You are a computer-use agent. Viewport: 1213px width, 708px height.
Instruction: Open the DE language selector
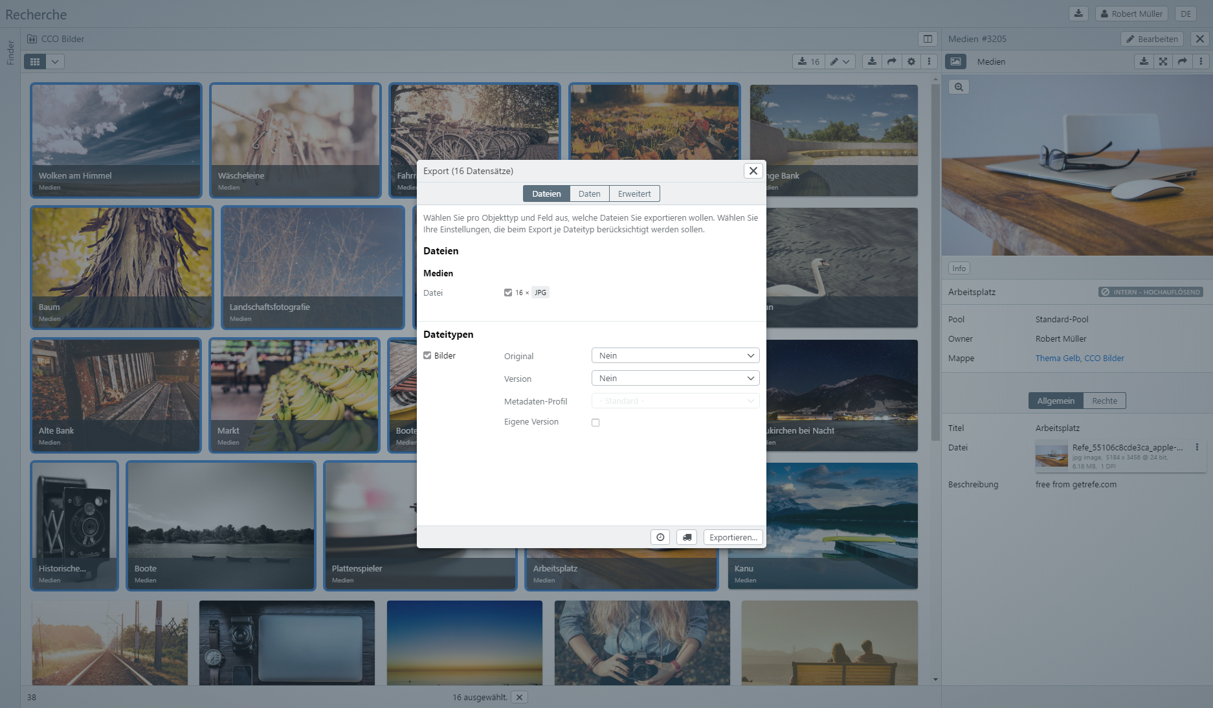point(1185,14)
